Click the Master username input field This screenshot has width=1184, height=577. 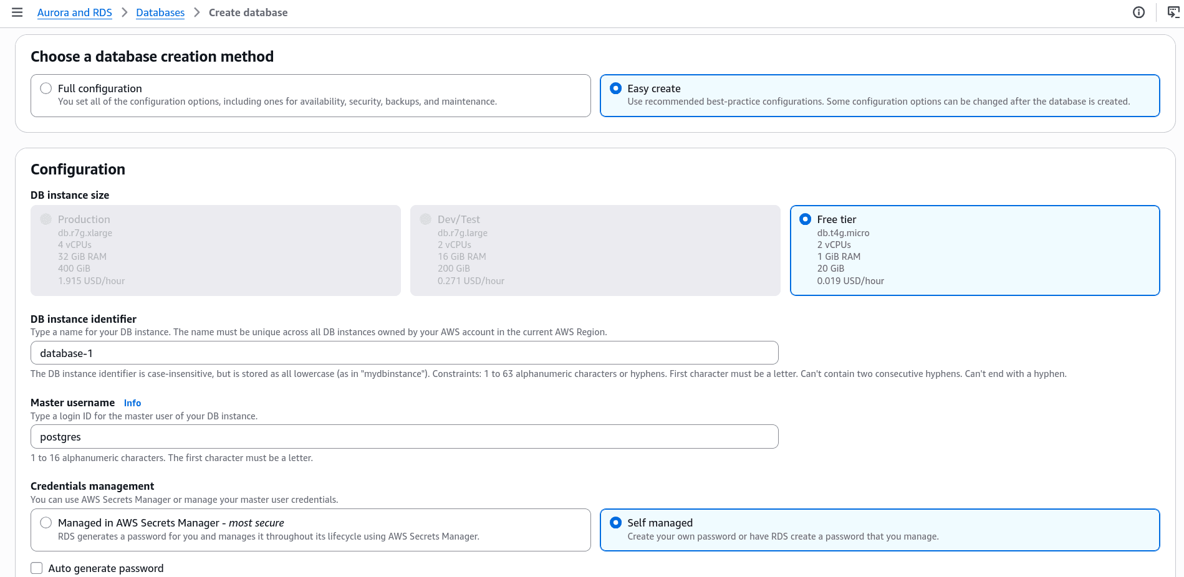coord(405,436)
